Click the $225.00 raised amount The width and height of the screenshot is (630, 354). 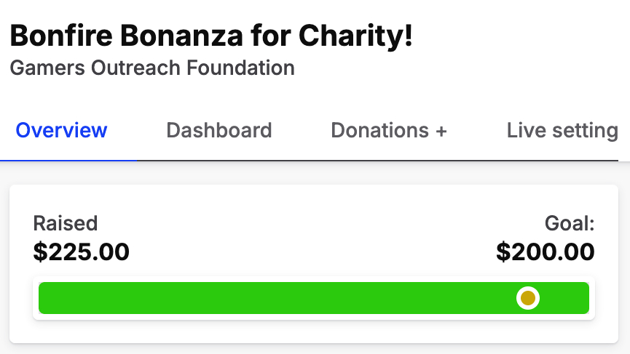82,252
